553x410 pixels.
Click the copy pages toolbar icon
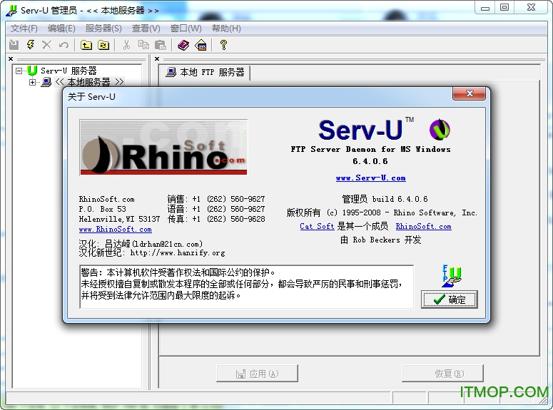click(x=143, y=45)
